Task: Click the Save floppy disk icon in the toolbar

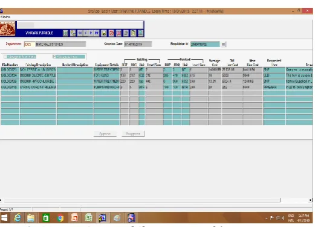Action: (x=104, y=33)
